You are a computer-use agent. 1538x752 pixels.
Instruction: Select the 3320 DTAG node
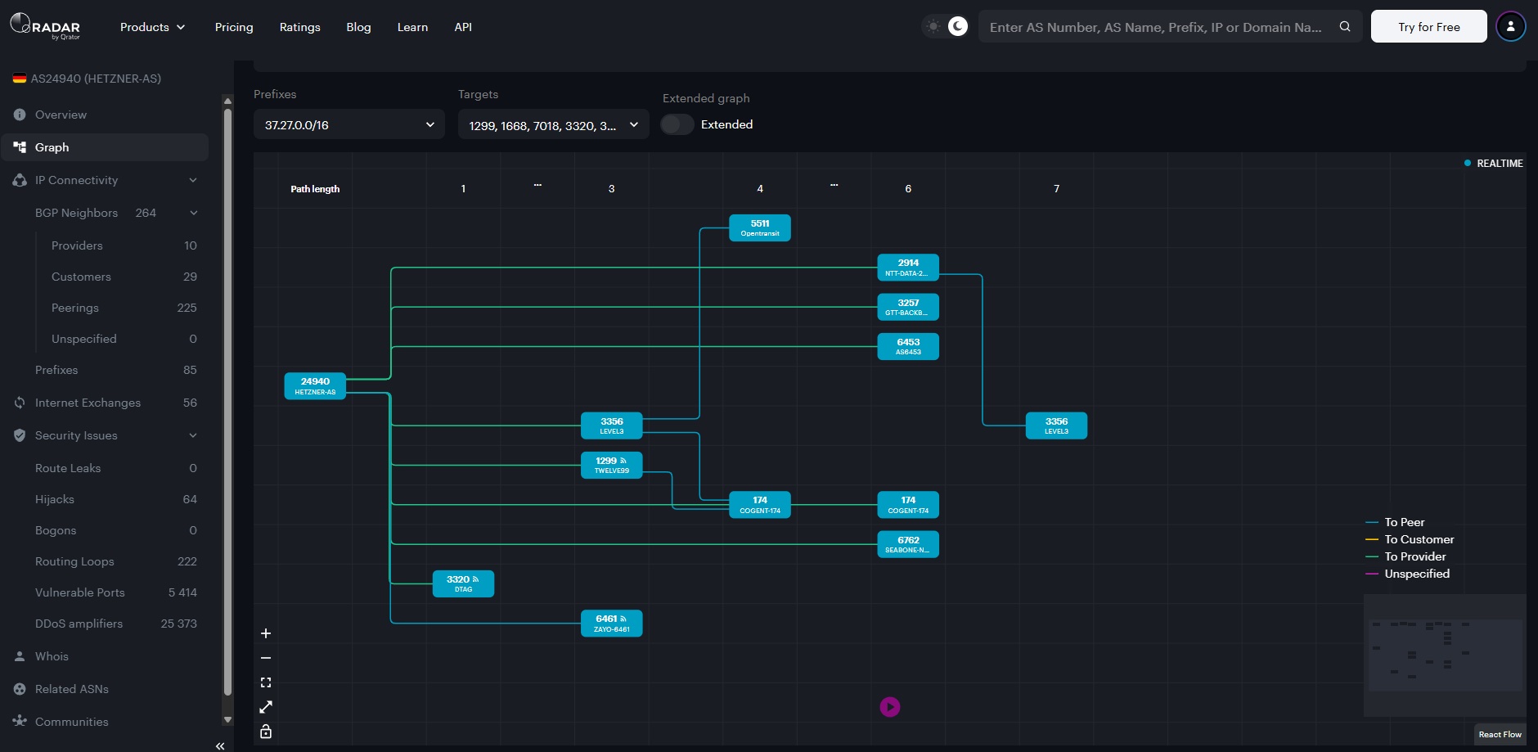[463, 584]
